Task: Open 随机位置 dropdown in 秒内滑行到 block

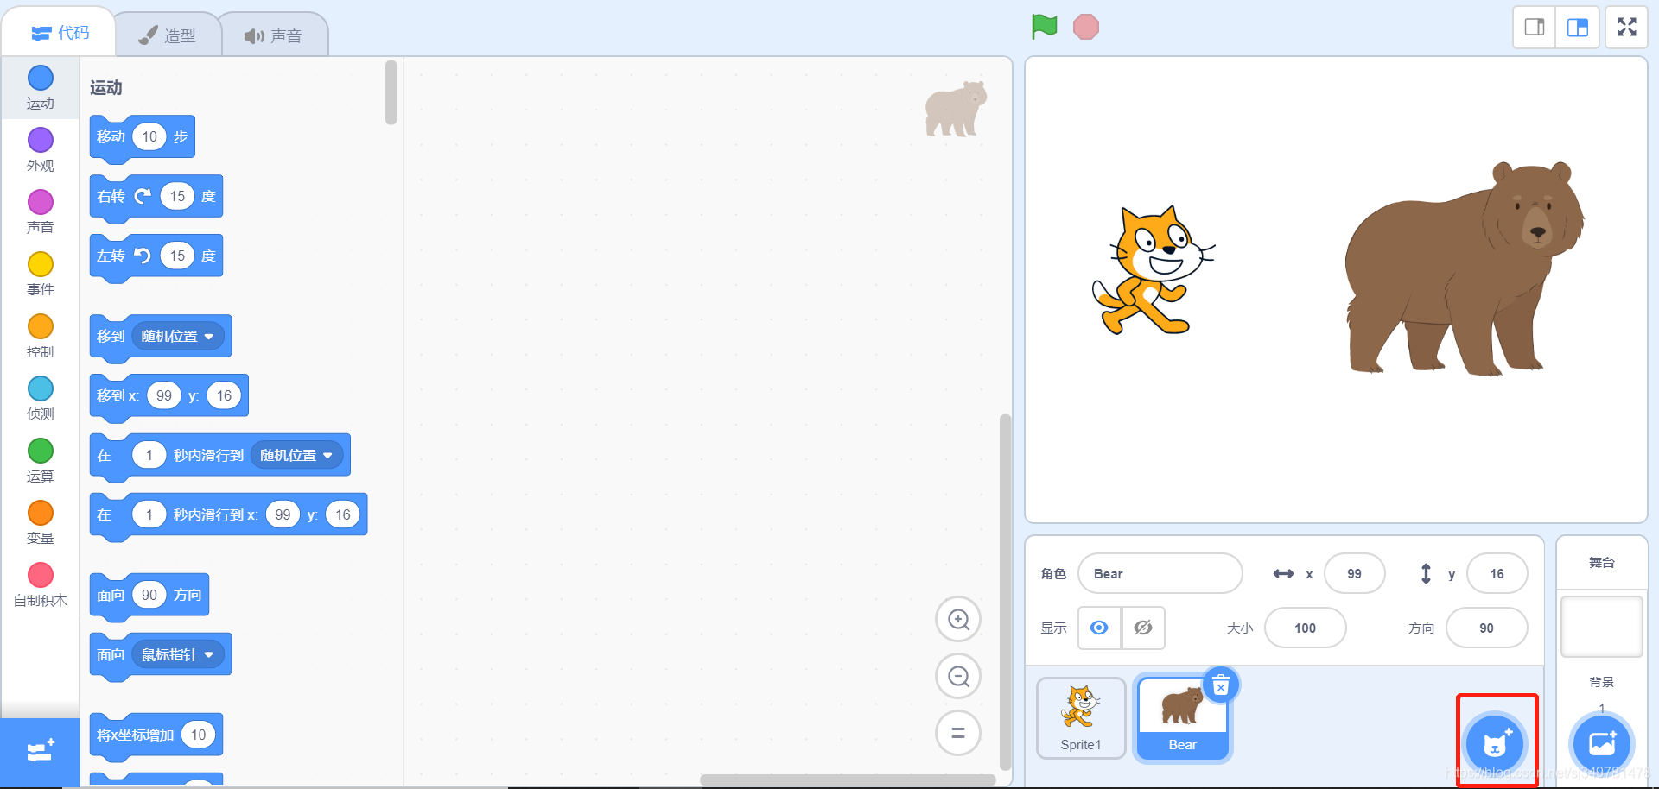Action: 296,455
